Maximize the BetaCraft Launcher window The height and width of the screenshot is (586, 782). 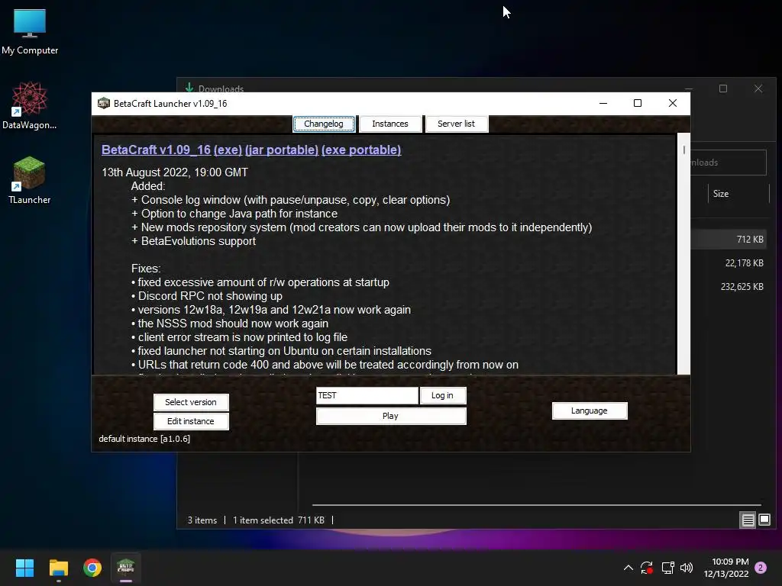pyautogui.click(x=638, y=103)
